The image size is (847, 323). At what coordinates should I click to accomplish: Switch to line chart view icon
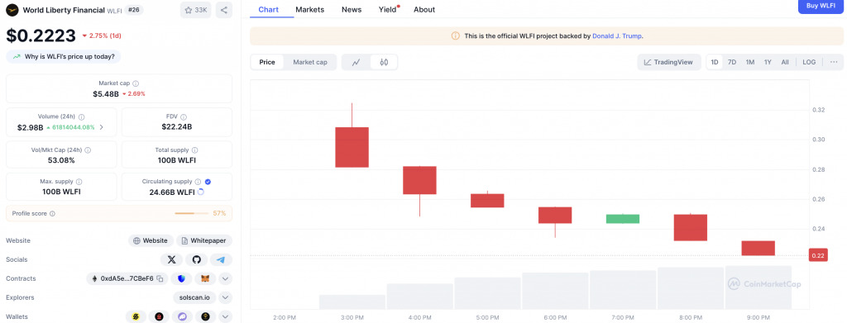[x=356, y=62]
